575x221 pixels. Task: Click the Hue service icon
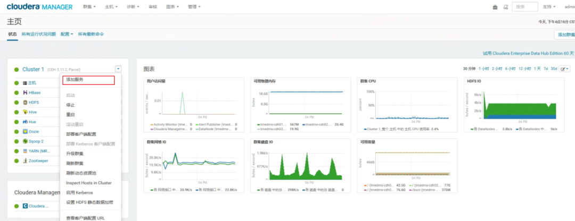25,122
